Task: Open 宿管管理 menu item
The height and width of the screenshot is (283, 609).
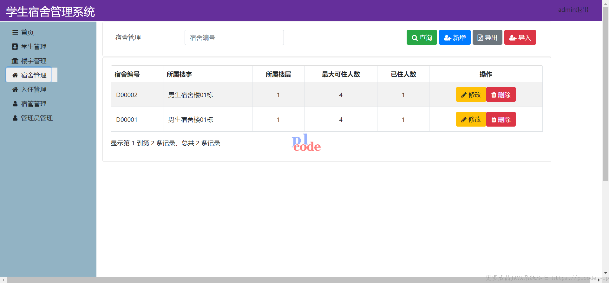Action: [x=34, y=104]
